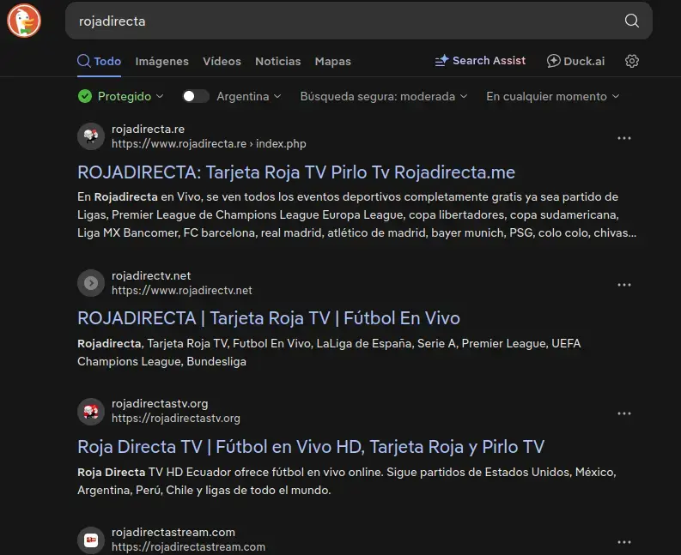The image size is (681, 555).
Task: Click the rojadirecta.re domain name
Action: (x=148, y=129)
